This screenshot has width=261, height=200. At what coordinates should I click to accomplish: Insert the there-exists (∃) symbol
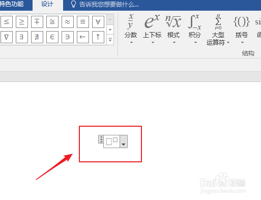22,37
